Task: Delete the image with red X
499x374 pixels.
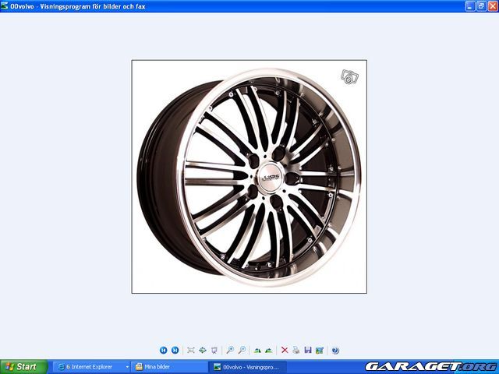Action: coord(285,350)
